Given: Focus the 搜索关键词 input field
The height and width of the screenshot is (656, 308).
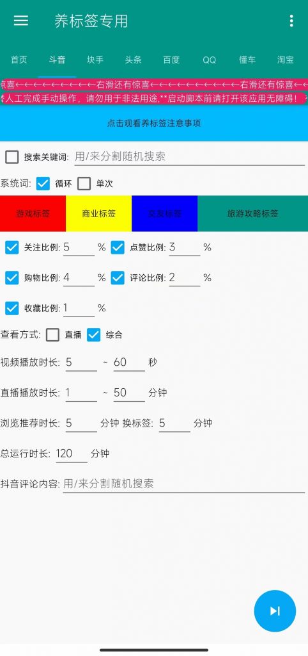Looking at the screenshot, I should 190,157.
